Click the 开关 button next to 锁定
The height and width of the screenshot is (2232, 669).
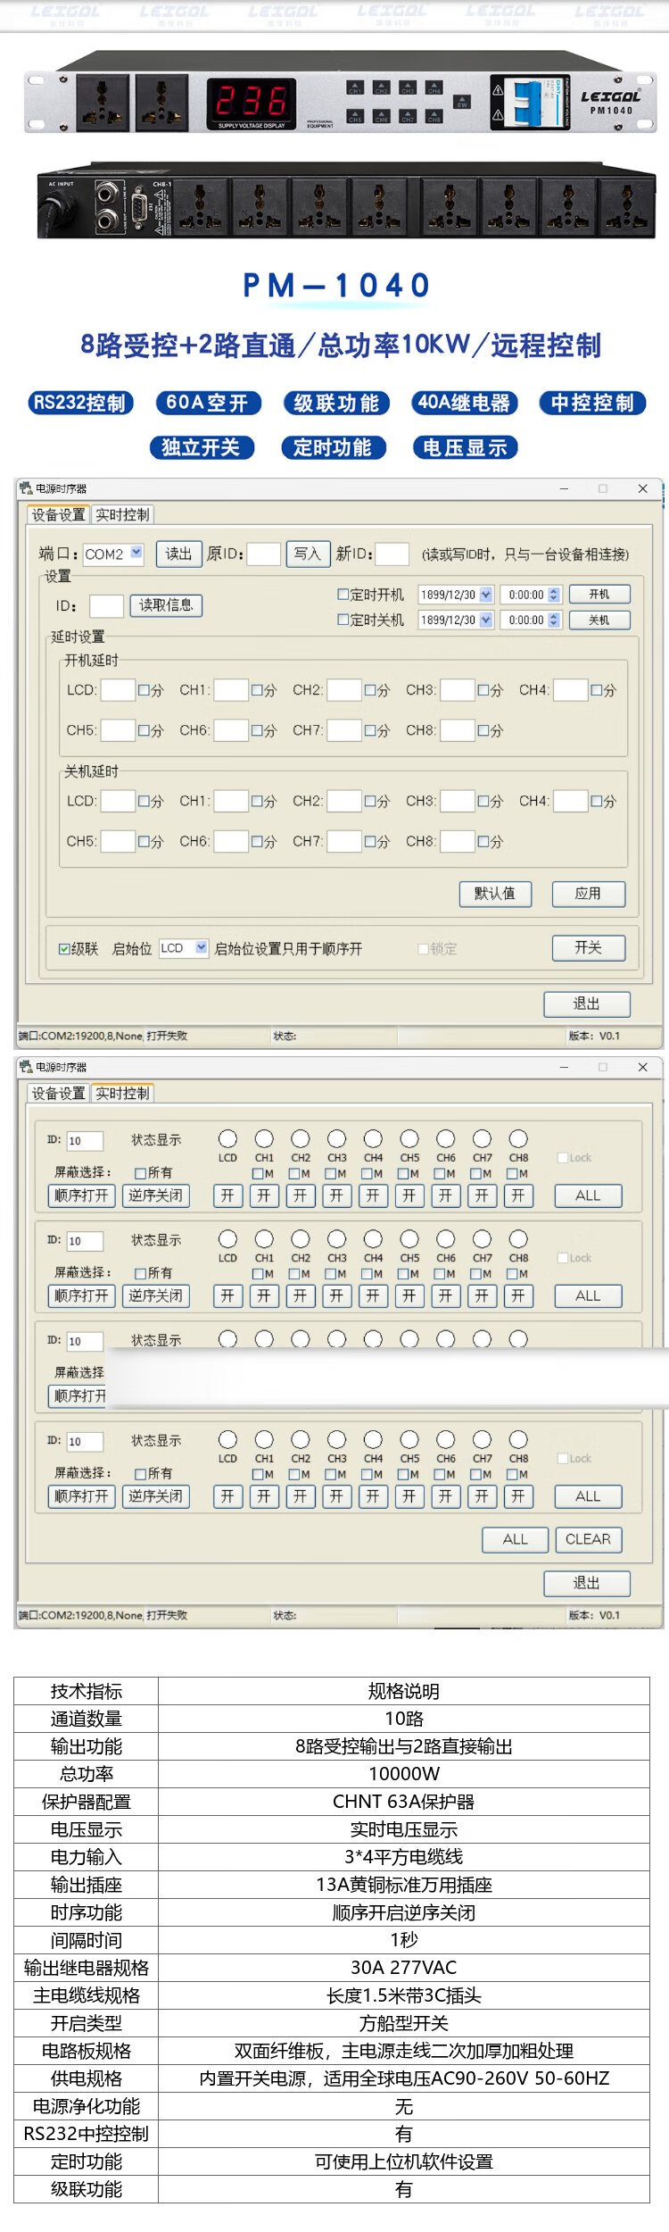588,948
